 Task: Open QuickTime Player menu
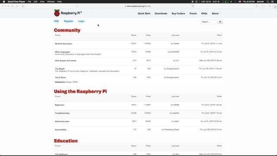[16, 2]
